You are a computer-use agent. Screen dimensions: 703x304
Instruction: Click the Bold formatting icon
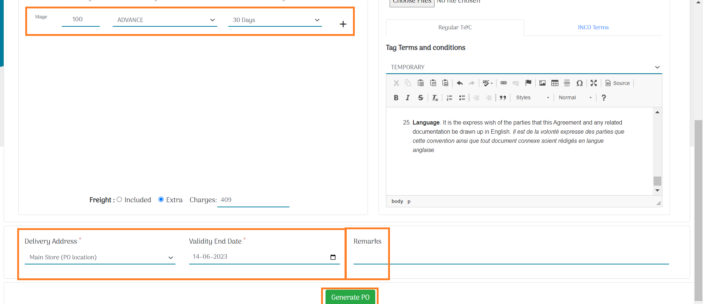[x=396, y=97]
